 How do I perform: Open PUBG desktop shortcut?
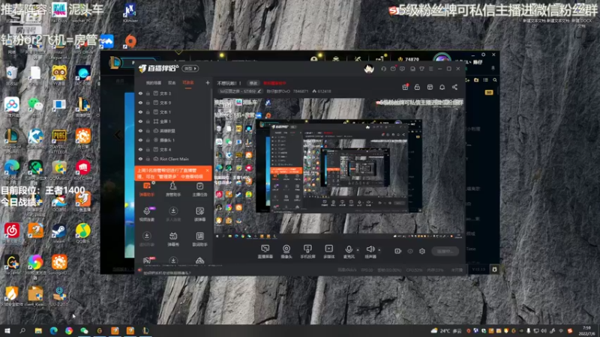pos(59,141)
